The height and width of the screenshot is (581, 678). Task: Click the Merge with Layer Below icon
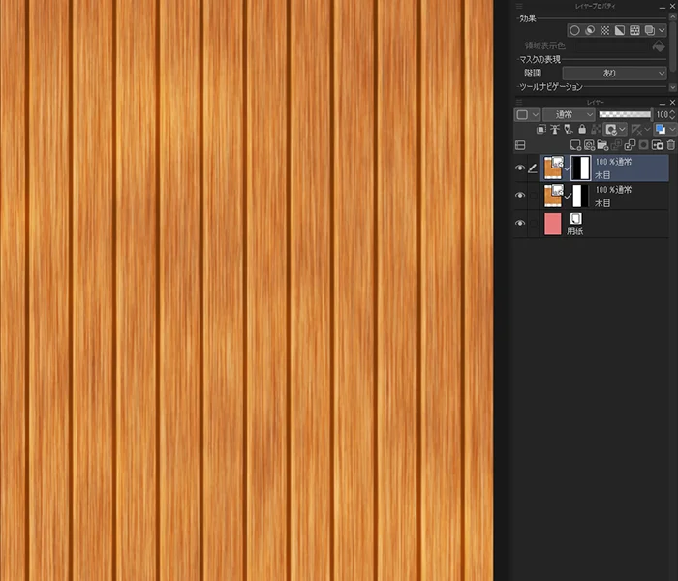(x=630, y=145)
